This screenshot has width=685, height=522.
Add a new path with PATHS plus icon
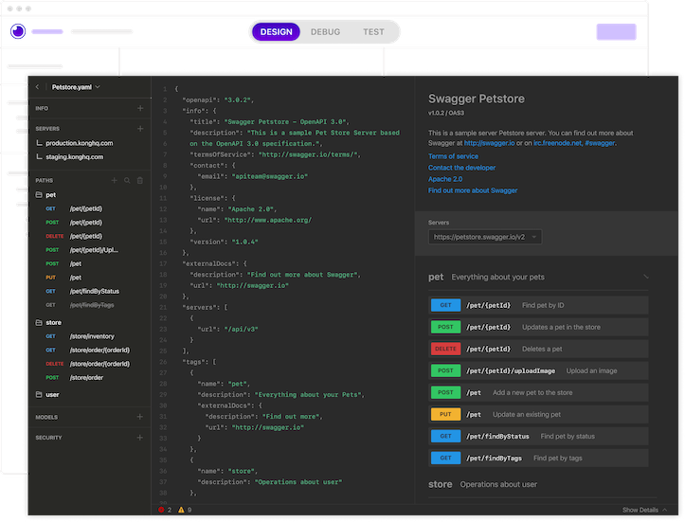(x=116, y=179)
